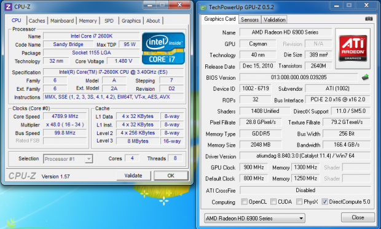Click the Multiplier value x 48.0
The image size is (381, 229).
coord(65,125)
